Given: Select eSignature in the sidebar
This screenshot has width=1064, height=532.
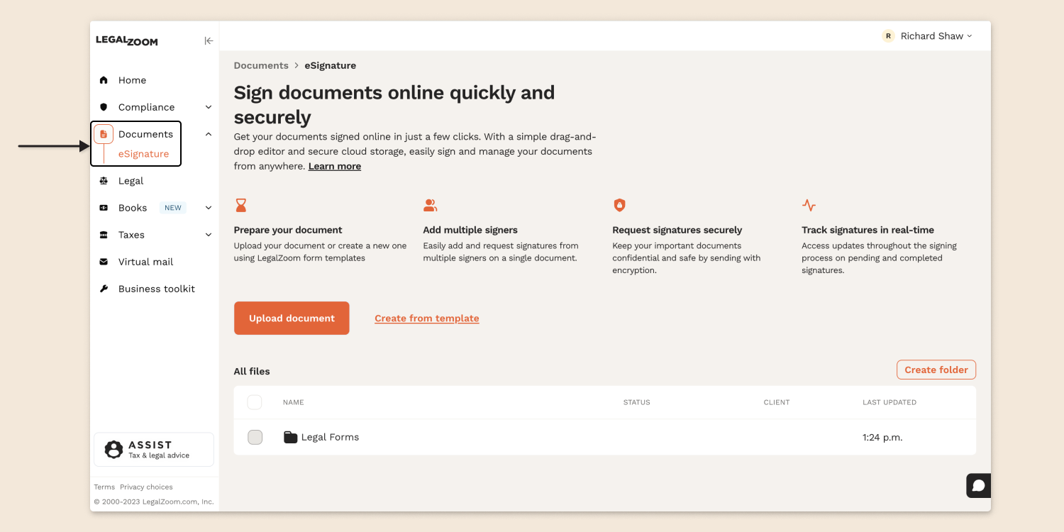Looking at the screenshot, I should (x=143, y=154).
